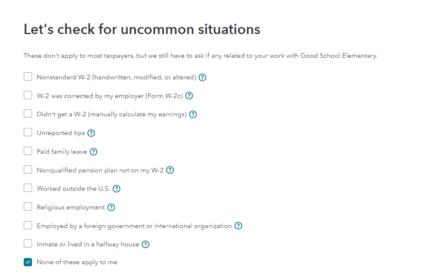Select the Religious employment checkbox
The image size is (441, 275).
click(x=28, y=206)
